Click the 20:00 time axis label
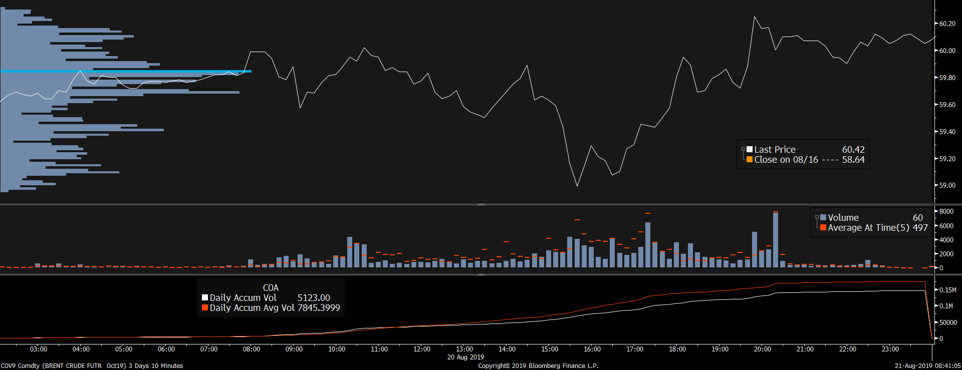 (x=763, y=349)
